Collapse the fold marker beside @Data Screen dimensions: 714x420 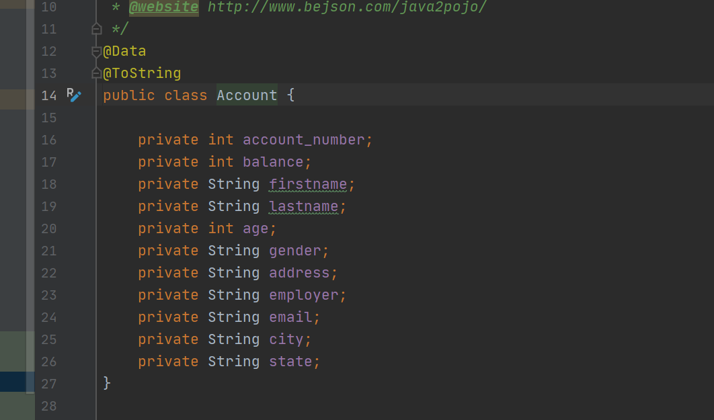point(96,52)
